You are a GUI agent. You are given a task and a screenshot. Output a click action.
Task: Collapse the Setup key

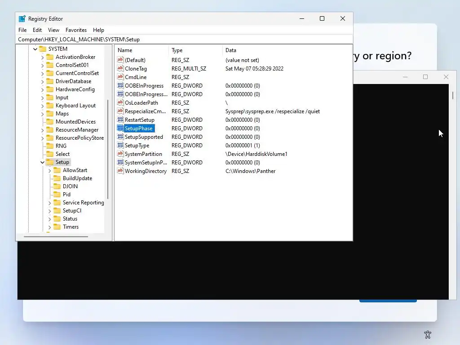[x=42, y=162]
